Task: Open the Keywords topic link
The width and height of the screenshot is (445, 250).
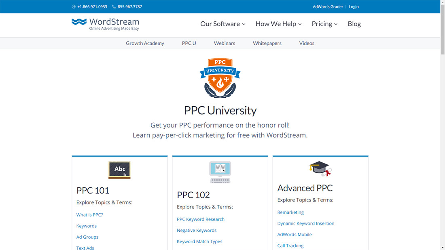Action: [87, 226]
